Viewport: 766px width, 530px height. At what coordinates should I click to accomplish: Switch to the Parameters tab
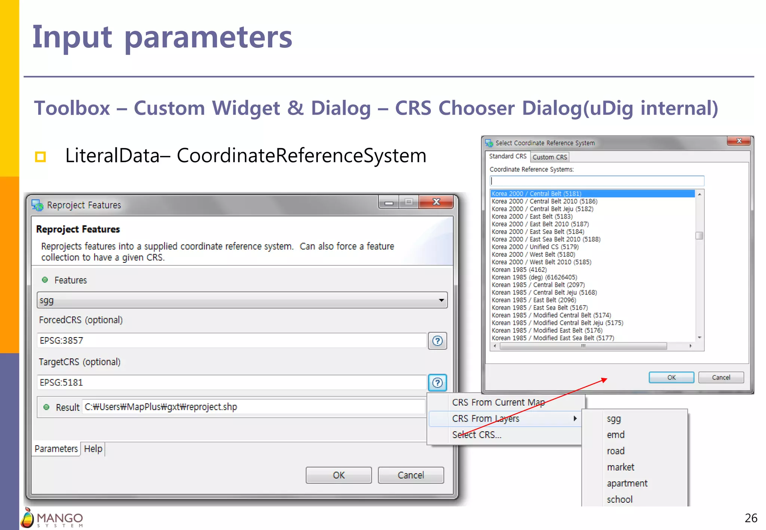(56, 449)
